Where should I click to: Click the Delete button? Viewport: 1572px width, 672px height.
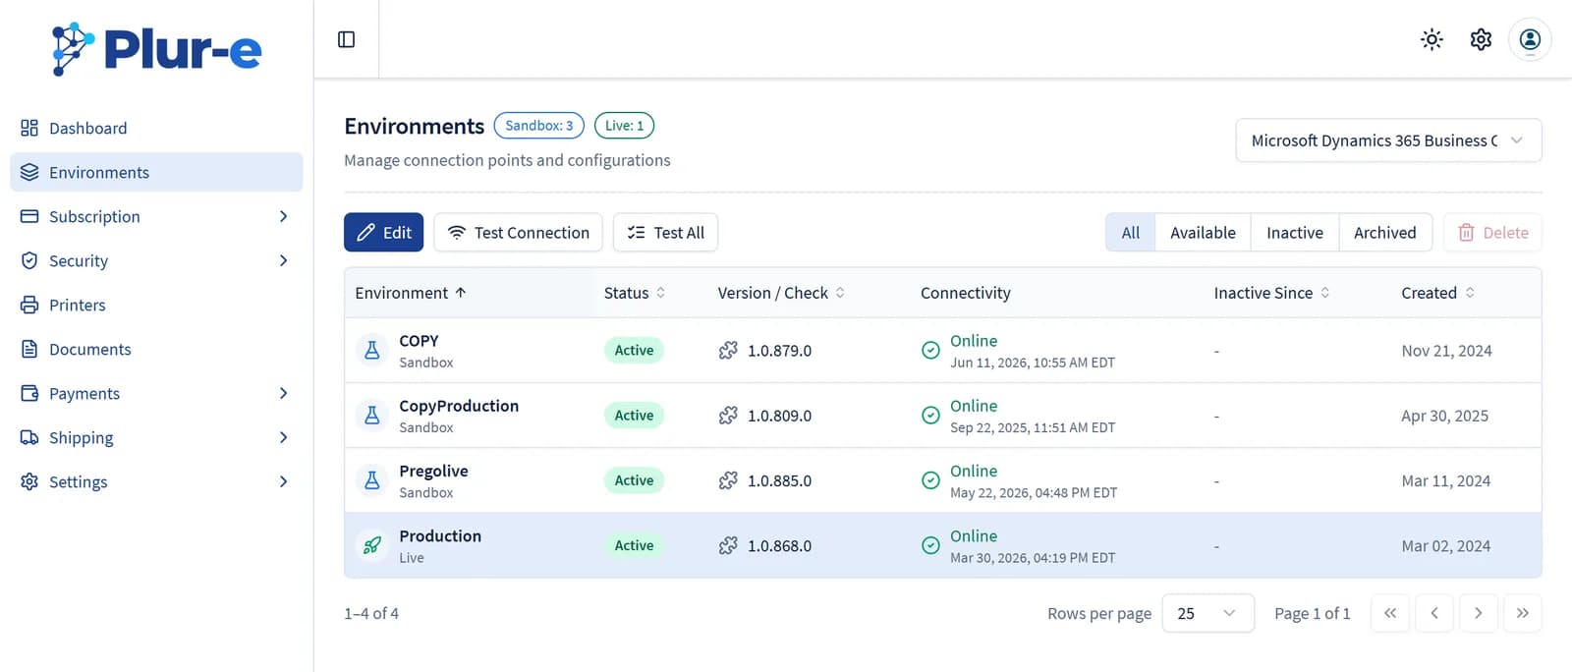pos(1492,233)
